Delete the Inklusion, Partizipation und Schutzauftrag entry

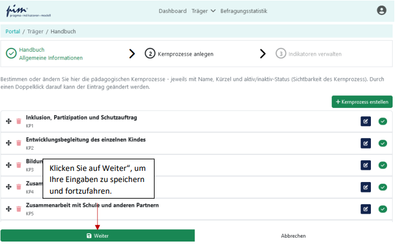click(x=18, y=121)
